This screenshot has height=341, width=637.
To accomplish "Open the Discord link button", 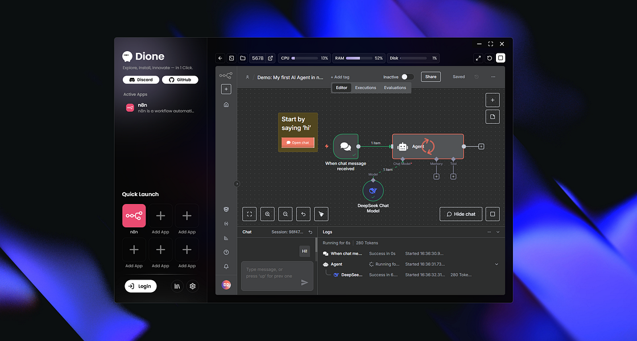I will 141,80.
